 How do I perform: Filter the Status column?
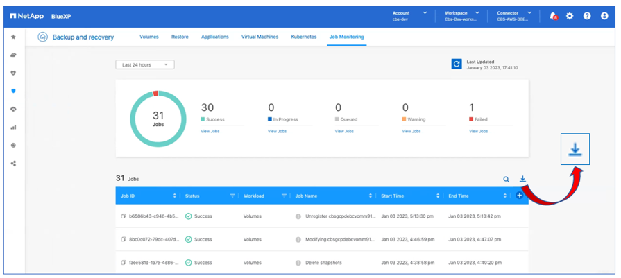(x=232, y=196)
